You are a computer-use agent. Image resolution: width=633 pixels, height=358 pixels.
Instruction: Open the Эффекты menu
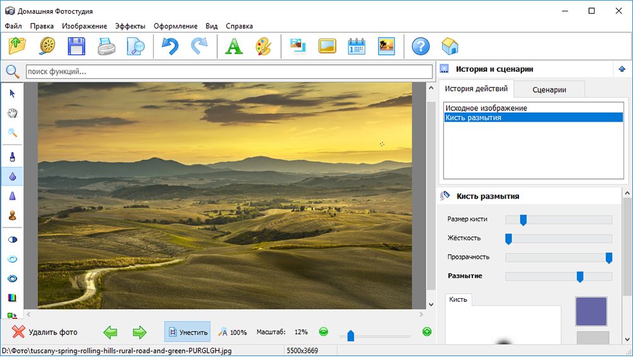[130, 26]
